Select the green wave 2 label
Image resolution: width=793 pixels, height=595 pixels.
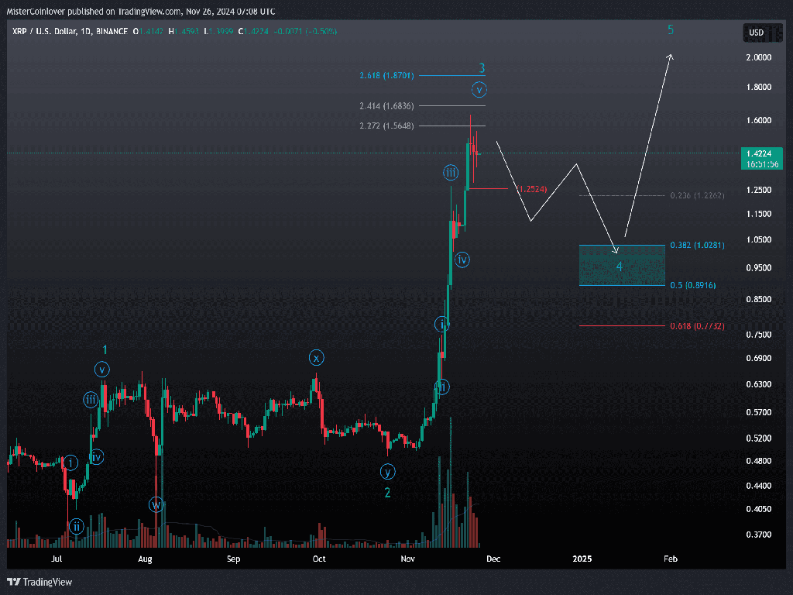coord(387,492)
